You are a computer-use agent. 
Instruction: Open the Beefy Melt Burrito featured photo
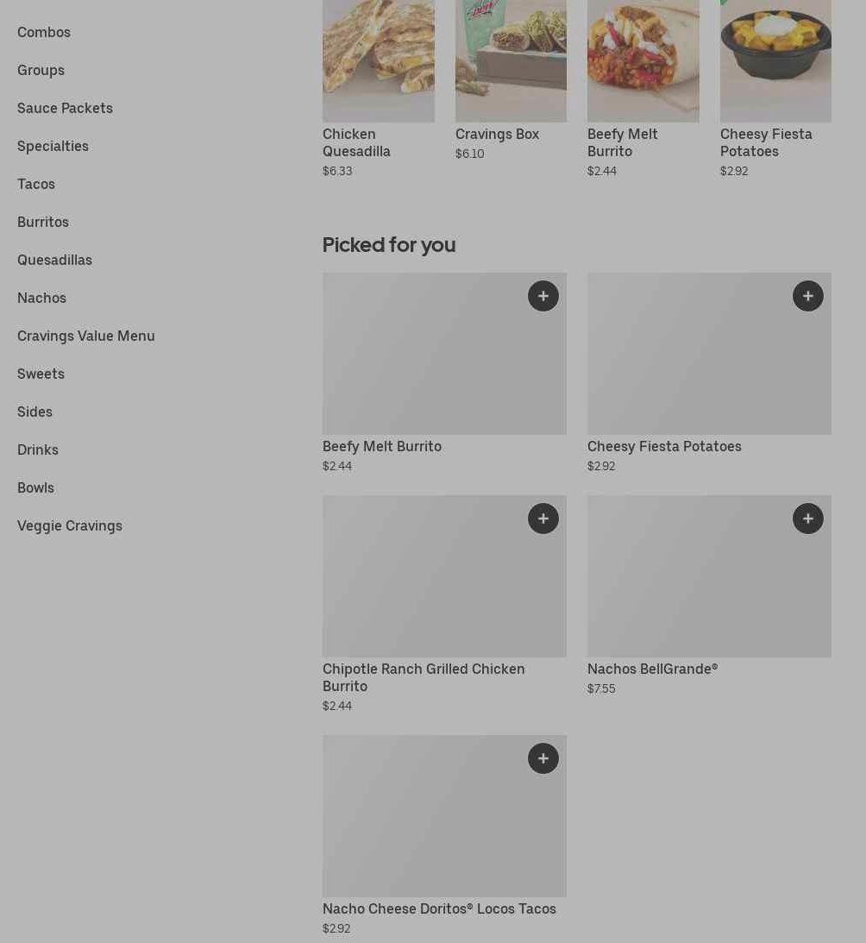coord(643,60)
